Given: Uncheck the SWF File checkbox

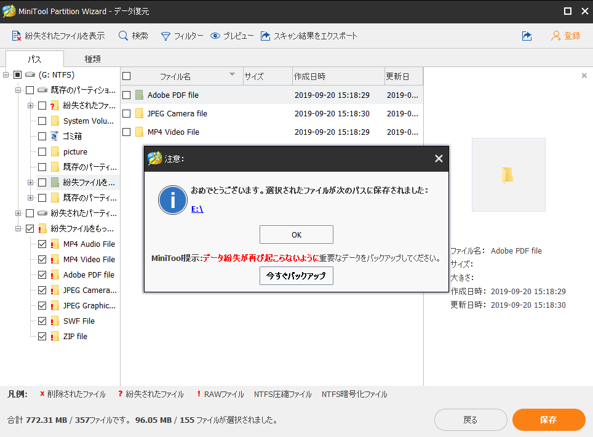Looking at the screenshot, I should 42,321.
